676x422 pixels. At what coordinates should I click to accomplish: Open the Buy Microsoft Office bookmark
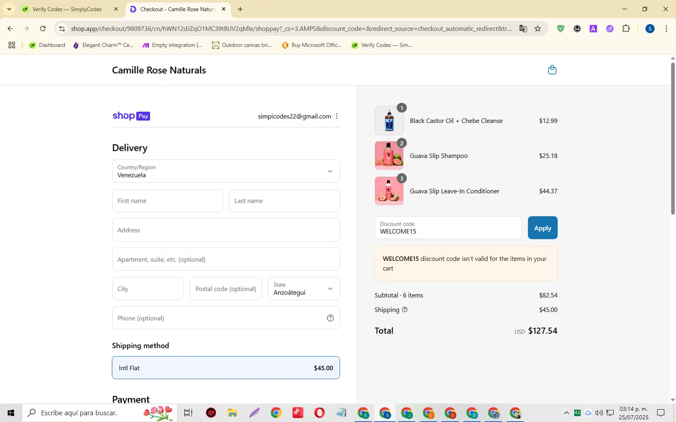pyautogui.click(x=312, y=45)
